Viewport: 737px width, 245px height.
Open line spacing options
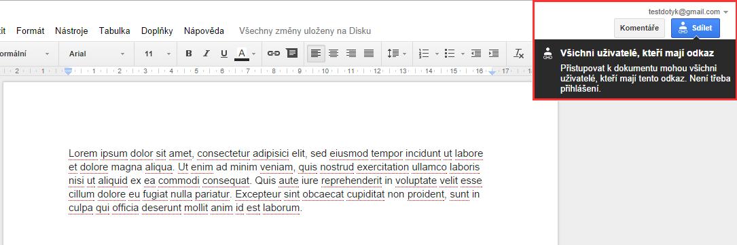click(x=393, y=54)
